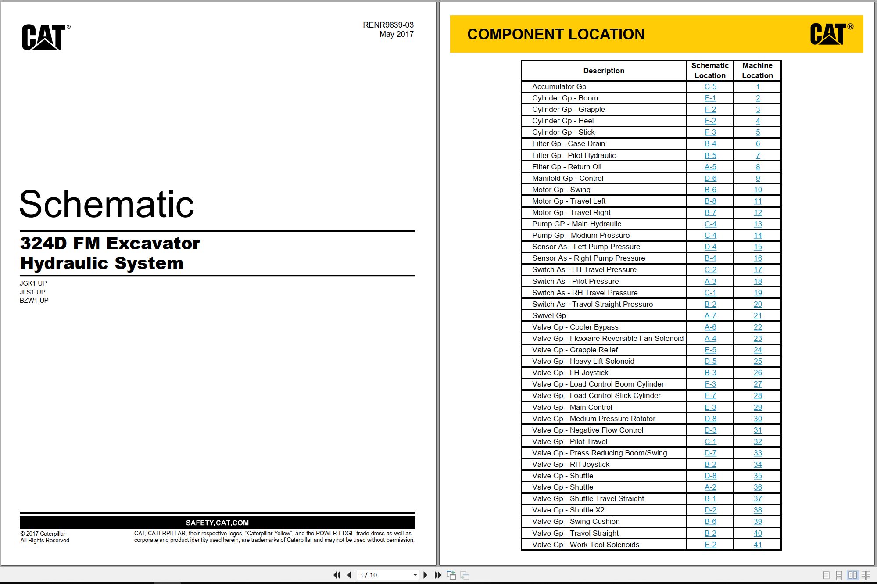
Task: Click the previous view navigation icon
Action: click(x=451, y=575)
